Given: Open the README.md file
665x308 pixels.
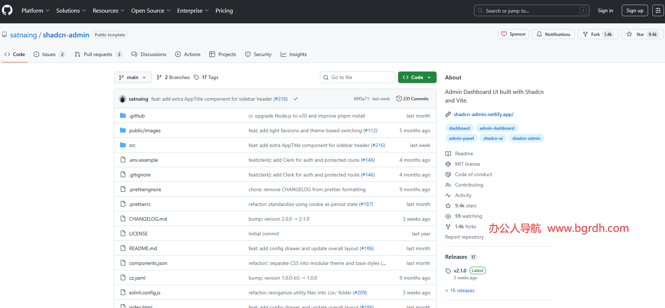Looking at the screenshot, I should point(143,248).
